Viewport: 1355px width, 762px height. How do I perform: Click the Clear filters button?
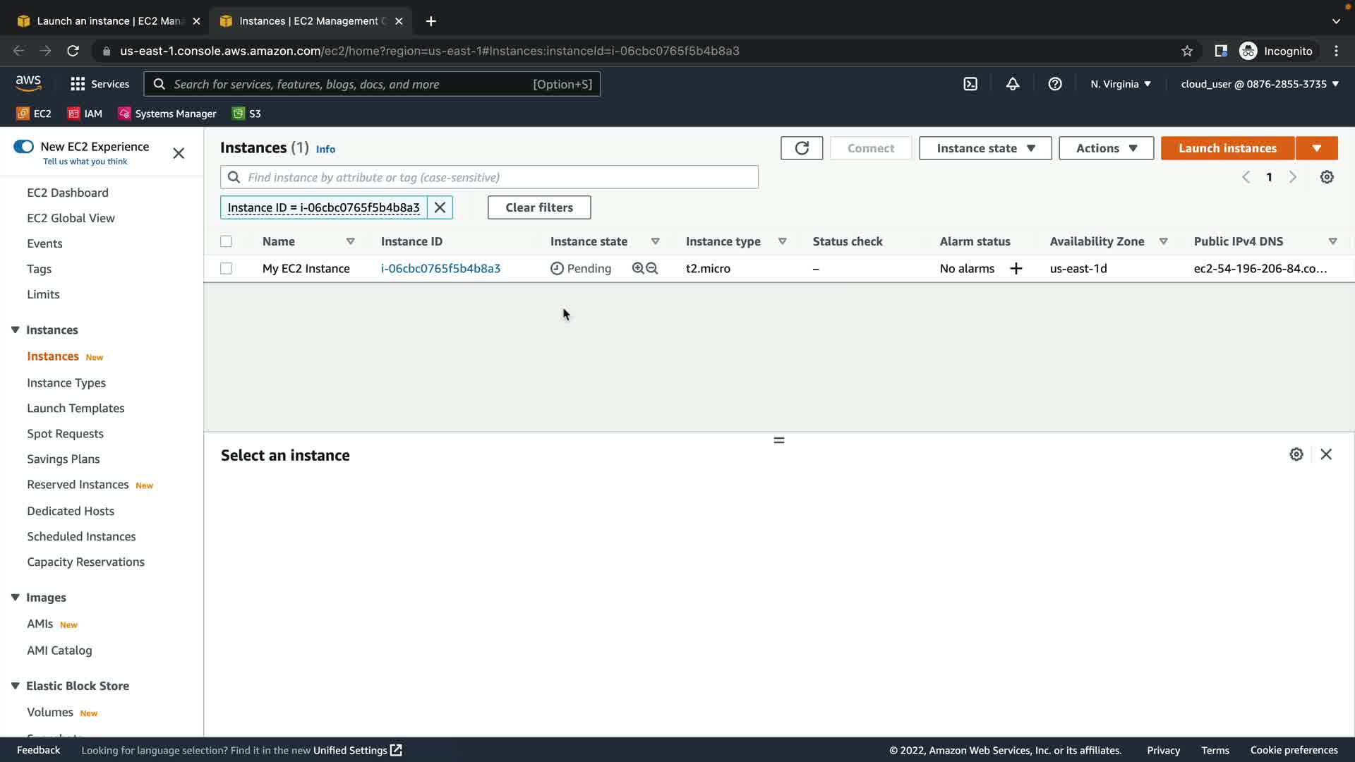tap(539, 207)
